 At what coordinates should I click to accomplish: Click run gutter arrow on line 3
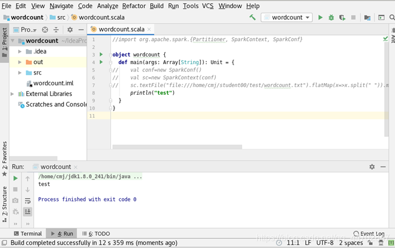[x=101, y=54]
